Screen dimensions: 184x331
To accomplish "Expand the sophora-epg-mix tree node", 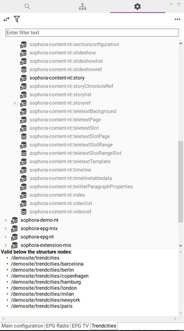I will click(6, 229).
